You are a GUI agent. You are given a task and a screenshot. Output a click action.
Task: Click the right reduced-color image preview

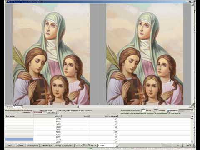coord(145,54)
